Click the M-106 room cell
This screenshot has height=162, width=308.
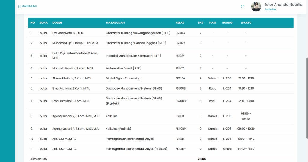[x=227, y=149]
